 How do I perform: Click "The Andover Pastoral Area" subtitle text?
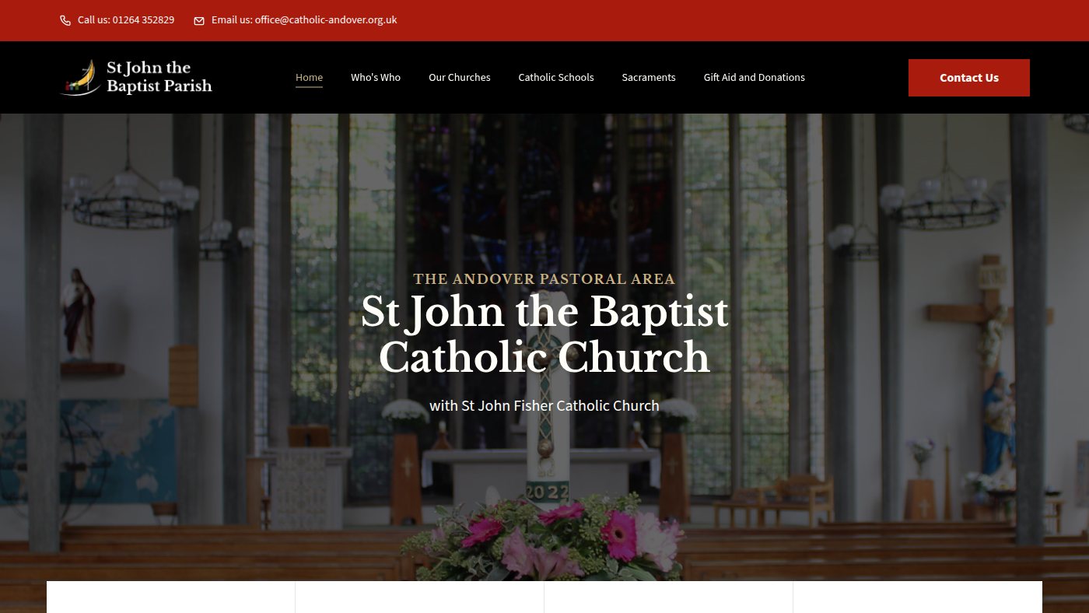544,279
